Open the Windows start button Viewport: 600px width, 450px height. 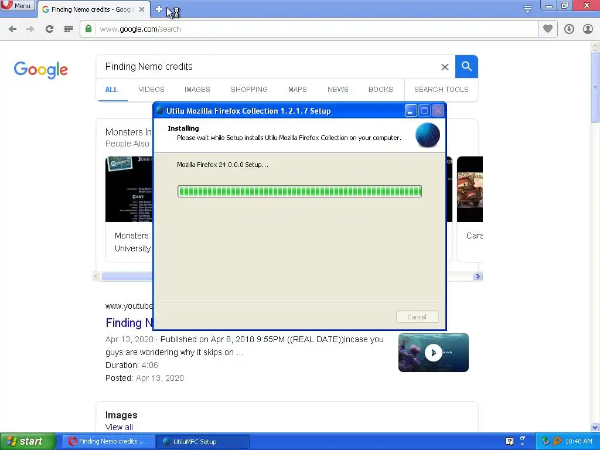click(x=28, y=441)
